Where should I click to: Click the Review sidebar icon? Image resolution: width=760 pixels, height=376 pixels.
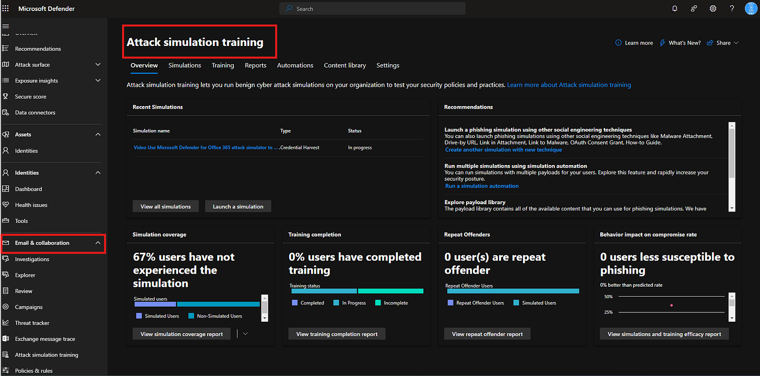(6, 291)
